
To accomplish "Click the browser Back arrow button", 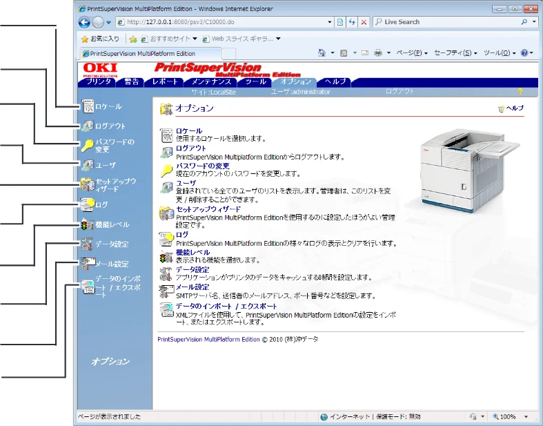I will click(84, 22).
